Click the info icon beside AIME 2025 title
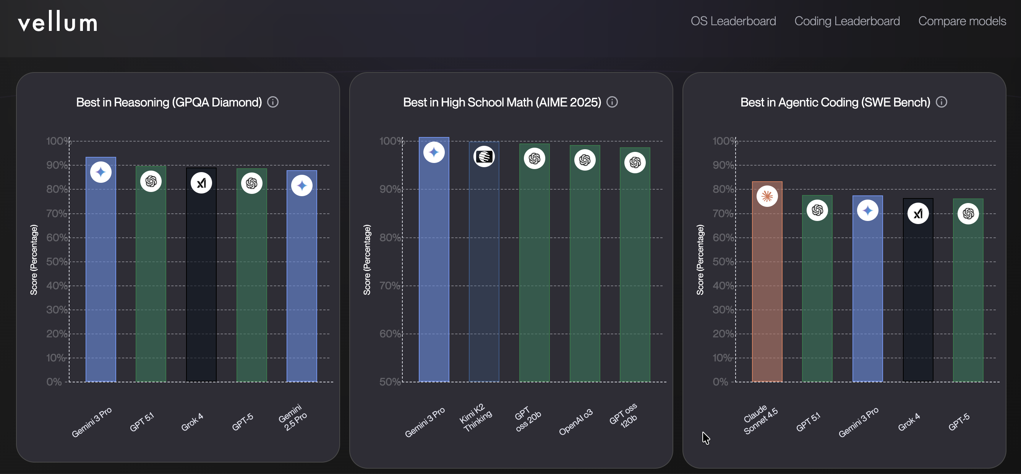1021x474 pixels. click(612, 102)
